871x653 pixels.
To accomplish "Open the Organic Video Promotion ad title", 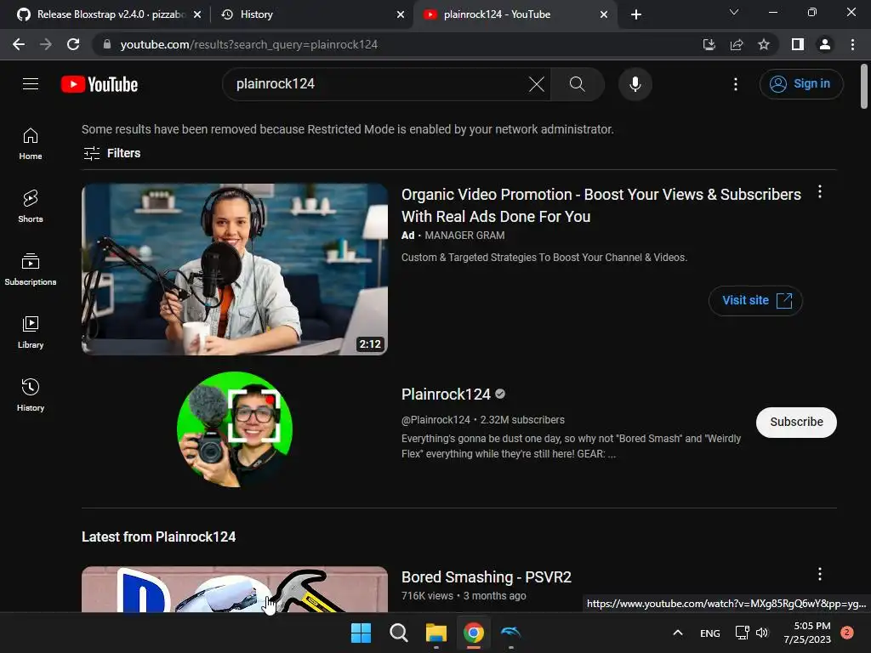I will pyautogui.click(x=601, y=206).
